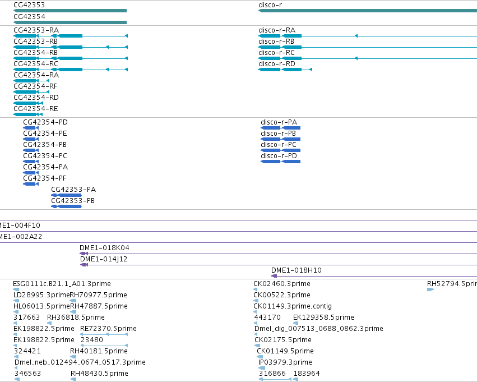
Task: Click Dmel_dig_007513_0688_0862.3prime label
Action: coord(319,329)
